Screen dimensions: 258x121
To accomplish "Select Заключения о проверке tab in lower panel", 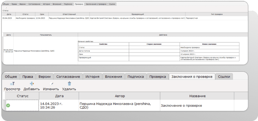I will 192,77.
